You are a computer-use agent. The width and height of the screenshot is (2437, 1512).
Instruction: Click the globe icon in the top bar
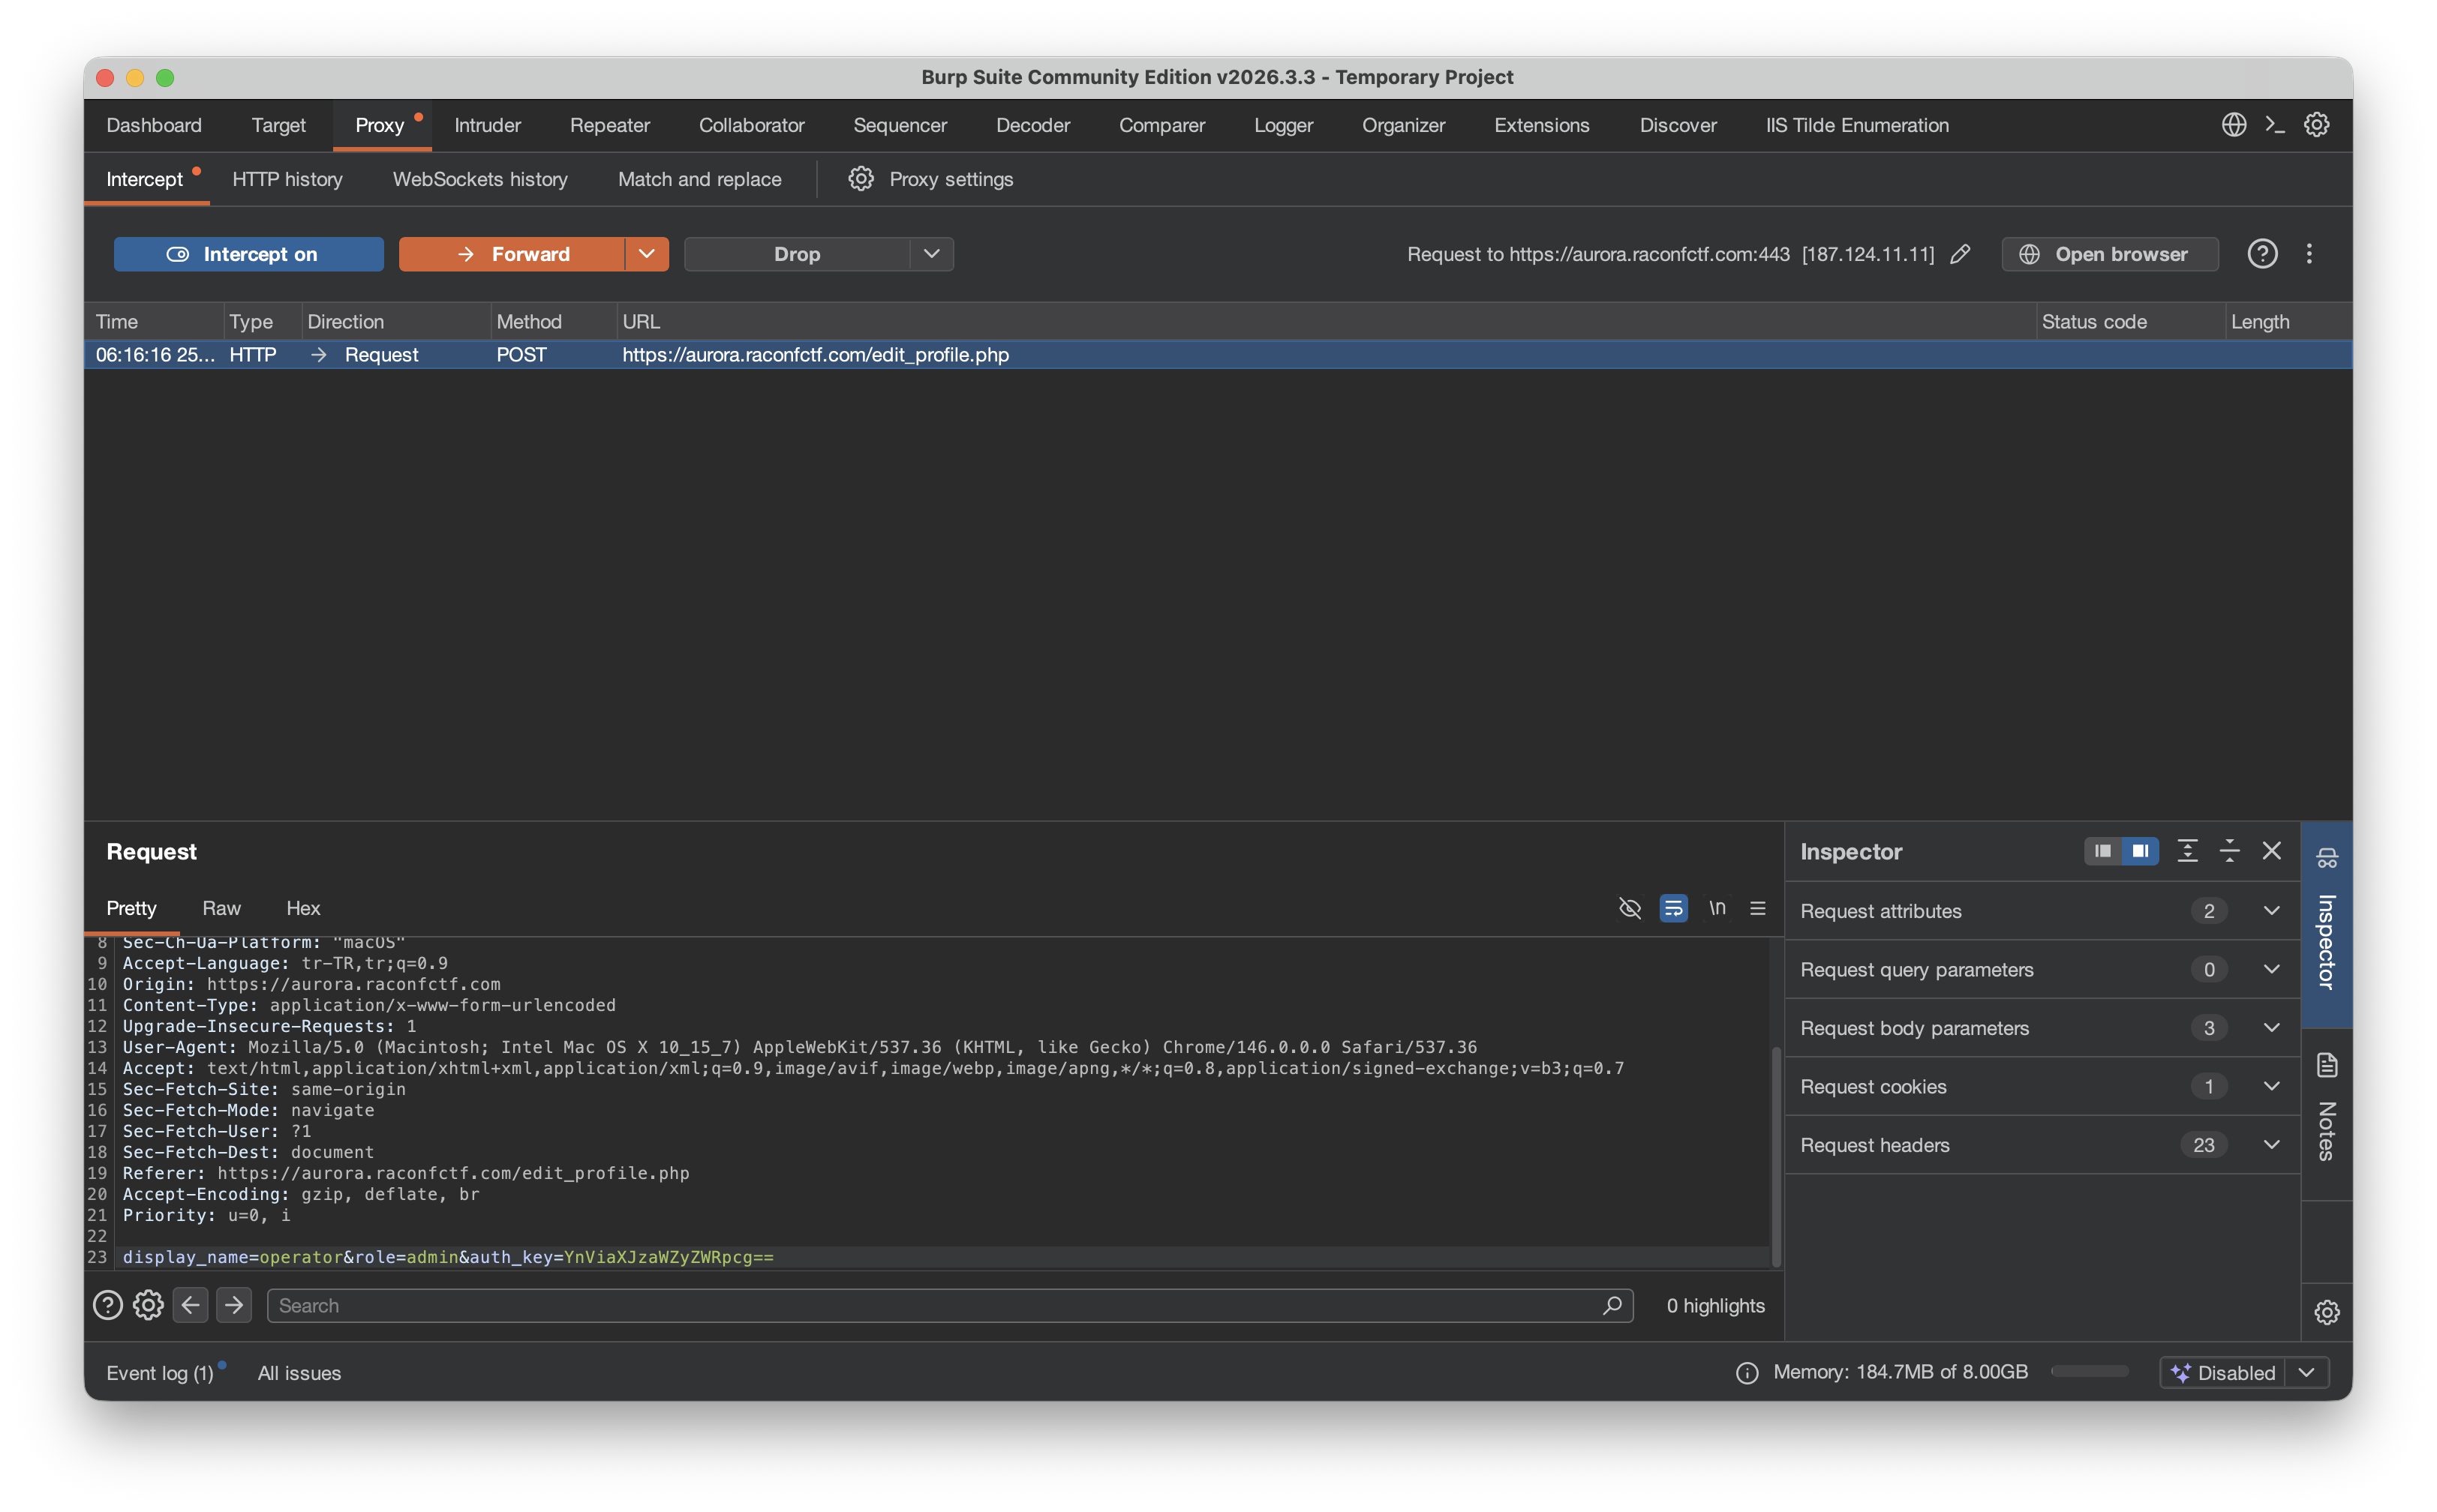point(2234,125)
